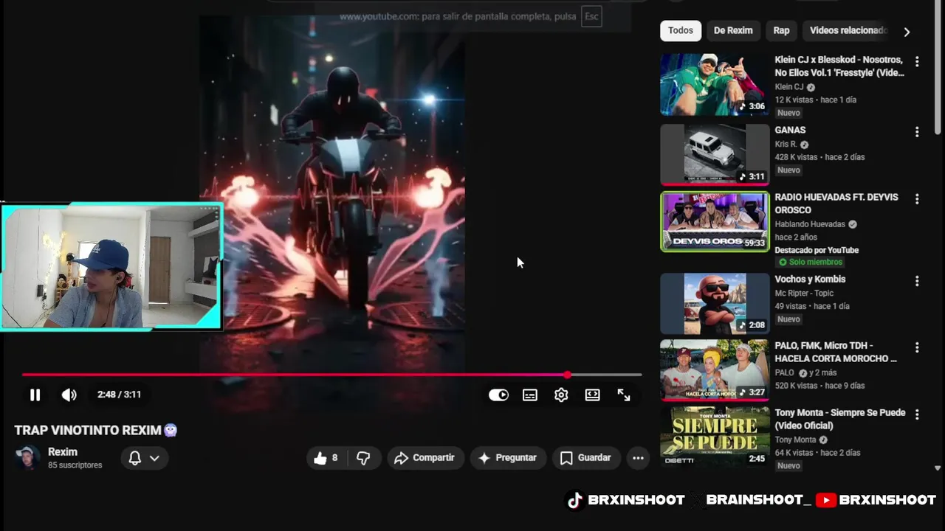
Task: Click Vochos y Kombis title
Action: tap(810, 280)
